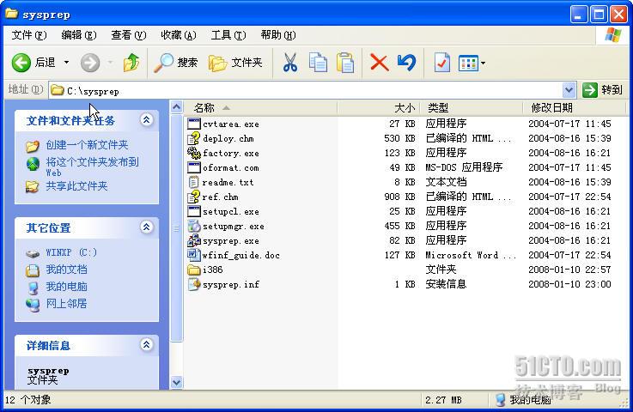Viewport: 633px width, 412px height.
Task: Click the Cut scissors icon
Action: (289, 63)
